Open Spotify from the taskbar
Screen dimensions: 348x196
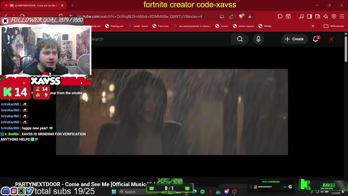[203, 192]
